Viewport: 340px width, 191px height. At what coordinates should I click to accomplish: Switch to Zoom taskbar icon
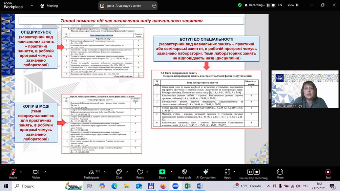pyautogui.click(x=175, y=186)
